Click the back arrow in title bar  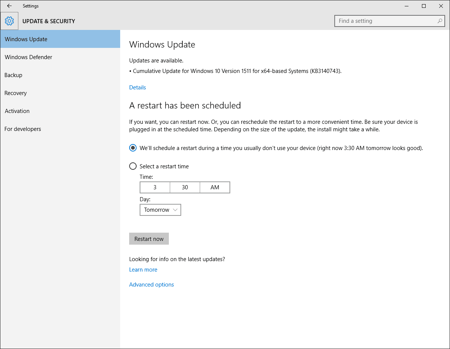click(x=9, y=6)
